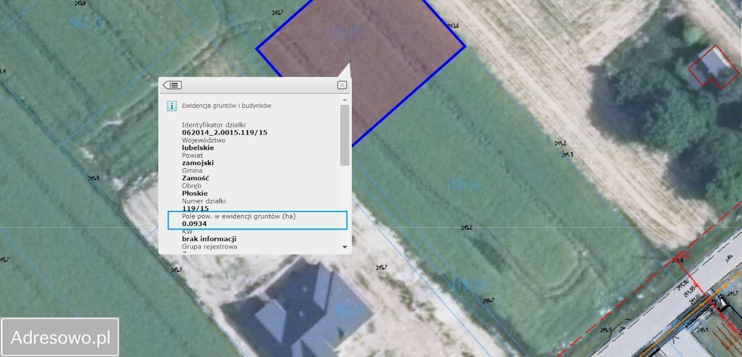Click the value 'Płoskie'
This screenshot has height=357, width=742.
[195, 193]
